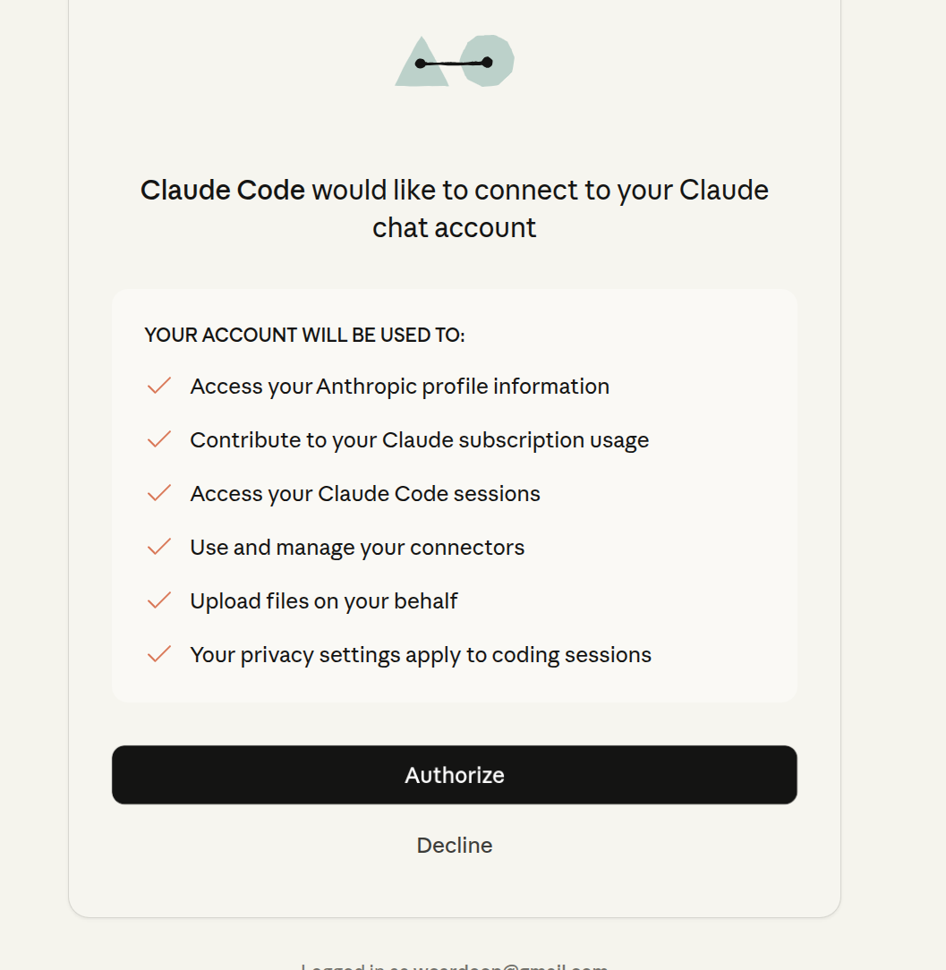Click the bold "Claude Code" heading text
The image size is (946, 970).
[223, 191]
